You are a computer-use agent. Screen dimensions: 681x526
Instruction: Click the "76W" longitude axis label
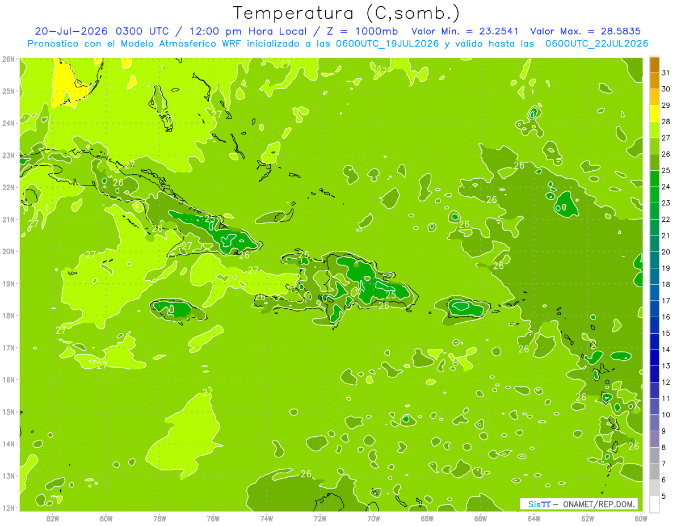tap(213, 518)
